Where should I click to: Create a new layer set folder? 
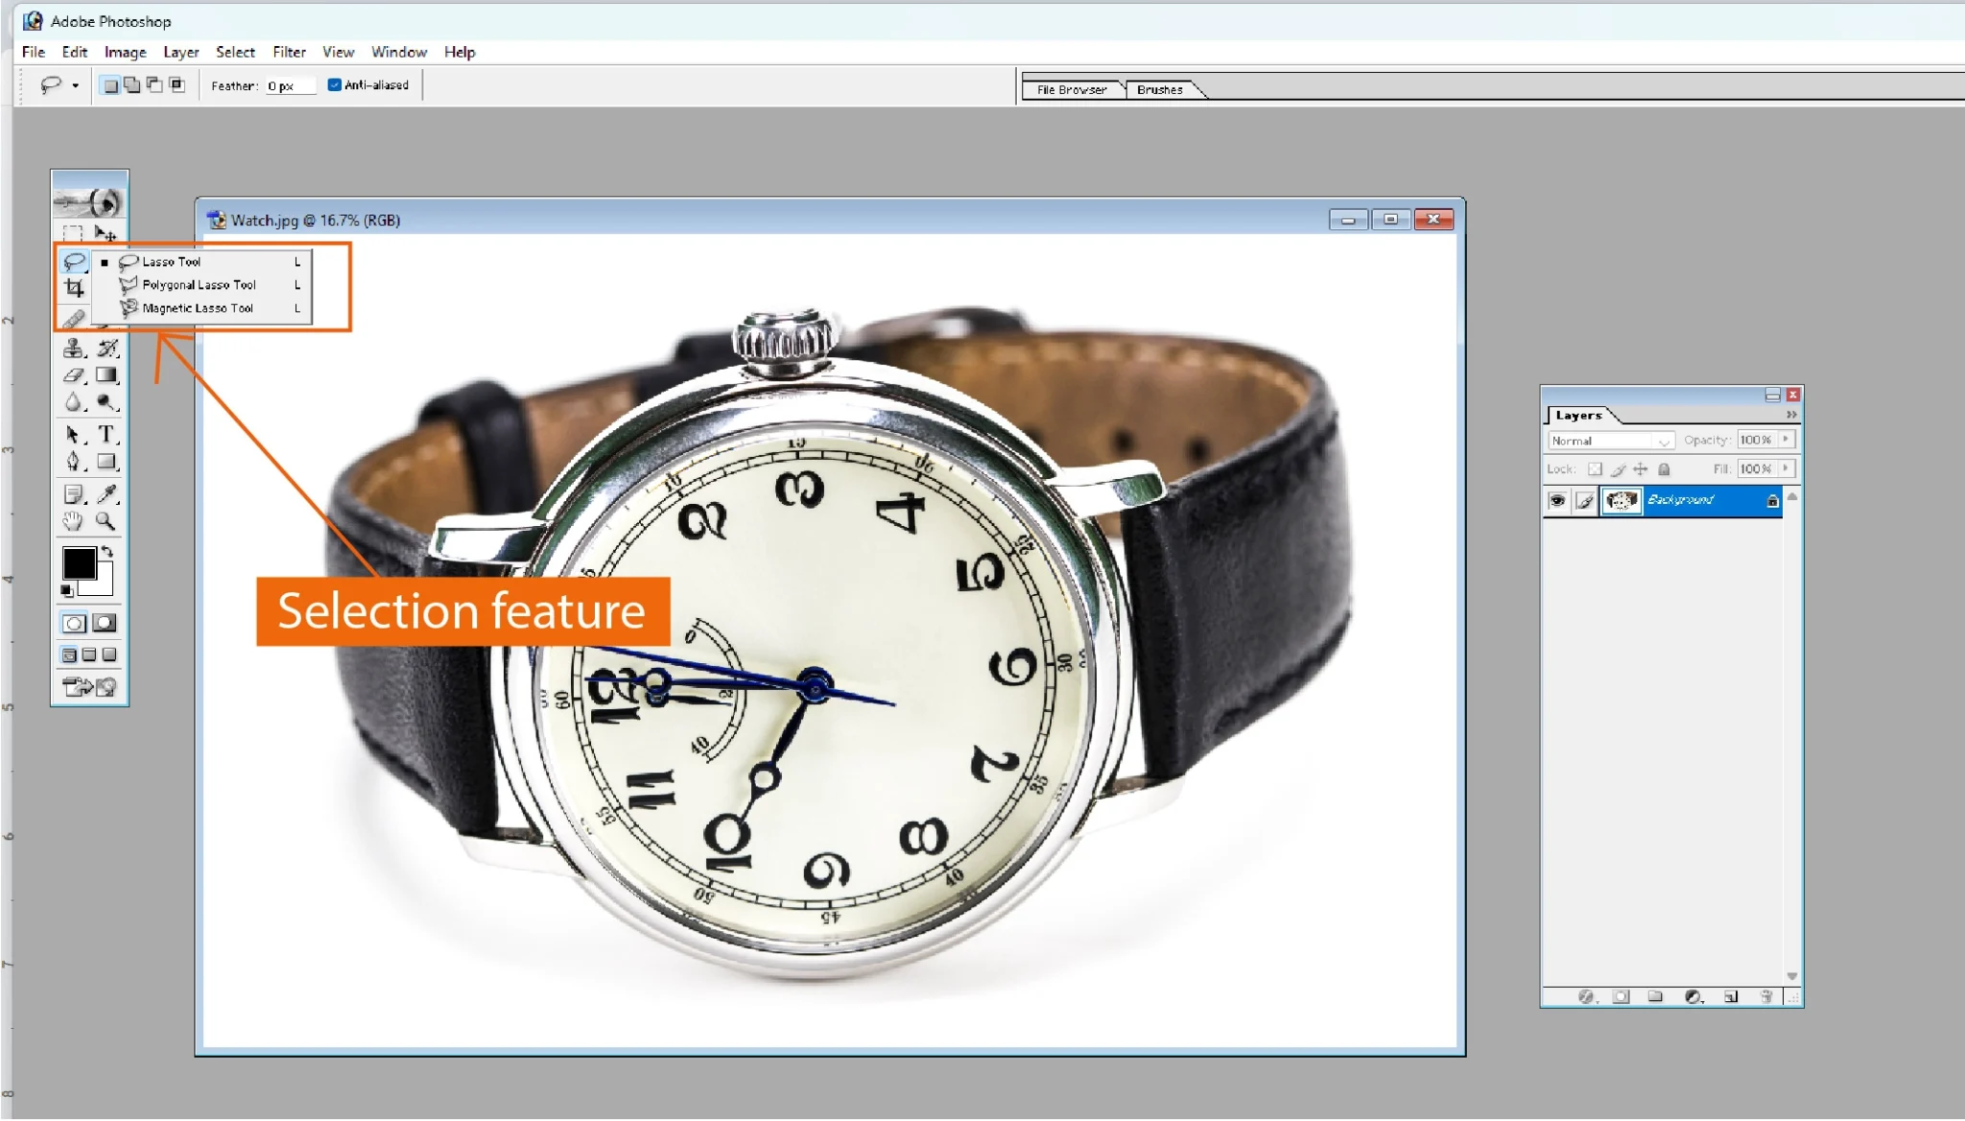pos(1655,997)
